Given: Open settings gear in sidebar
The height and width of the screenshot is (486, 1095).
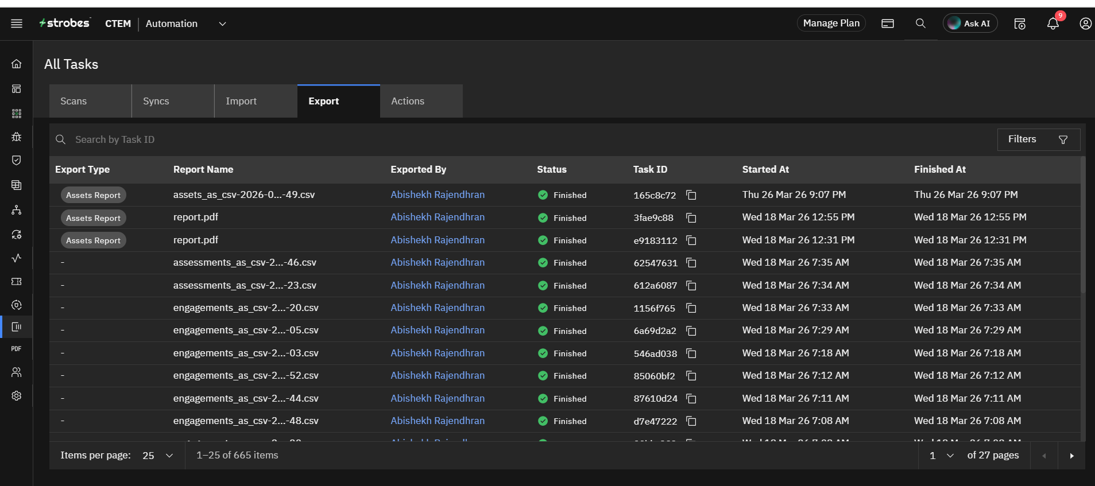Looking at the screenshot, I should pos(17,396).
